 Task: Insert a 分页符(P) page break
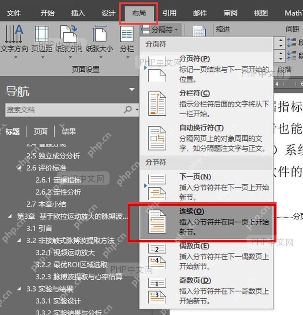[x=206, y=68]
